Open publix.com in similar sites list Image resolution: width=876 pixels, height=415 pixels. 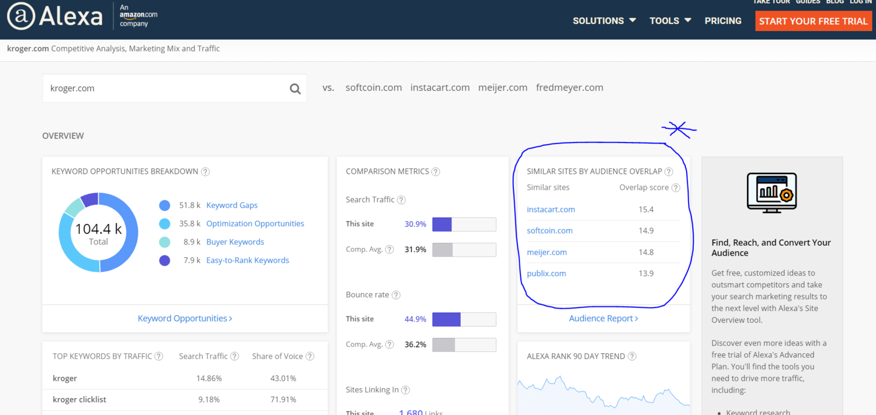click(x=546, y=273)
